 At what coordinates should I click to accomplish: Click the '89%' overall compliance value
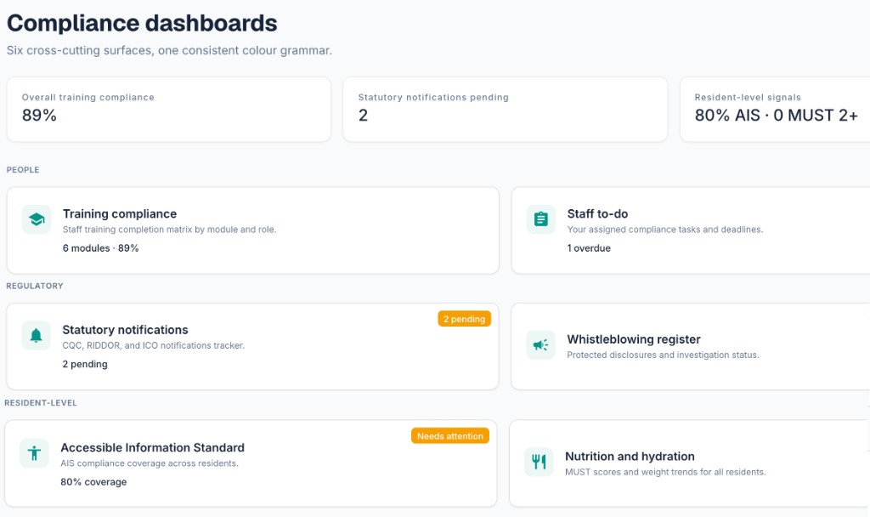(39, 116)
